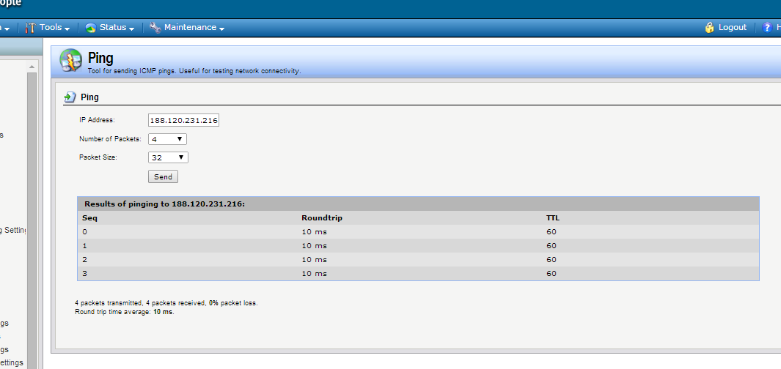Viewport: 781px width, 369px height.
Task: Click Seq 3 row's TTL value
Action: click(551, 274)
